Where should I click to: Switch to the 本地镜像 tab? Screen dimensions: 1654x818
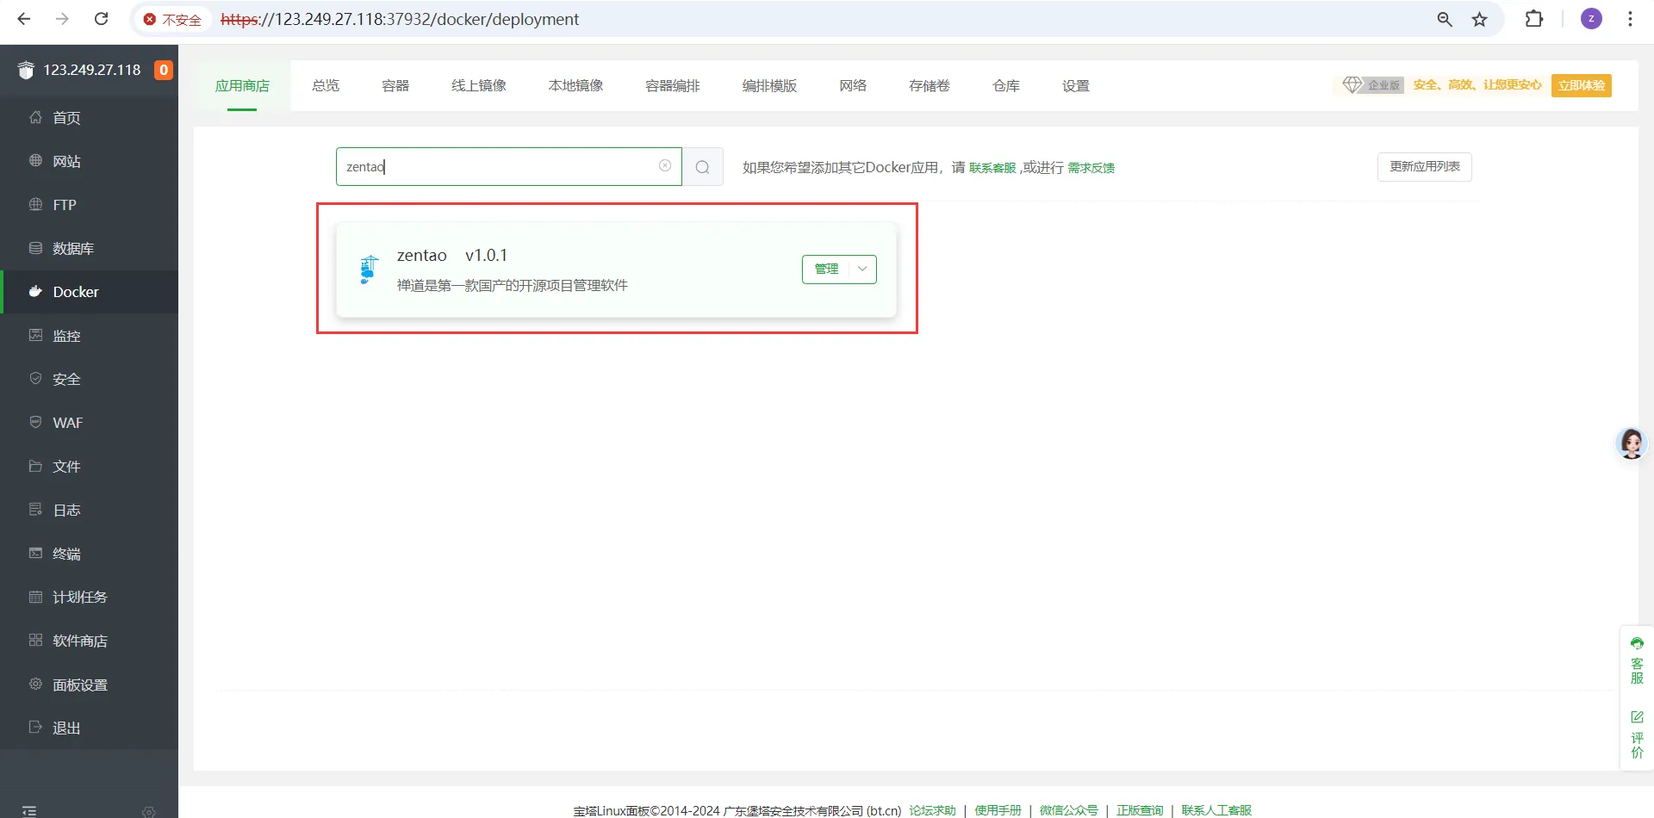tap(575, 85)
